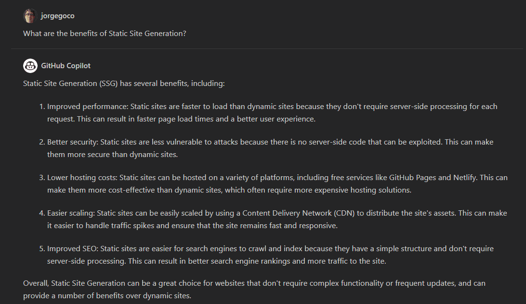Viewport: 526px width, 304px height.
Task: Click the divider line below the question
Action: tap(267, 49)
